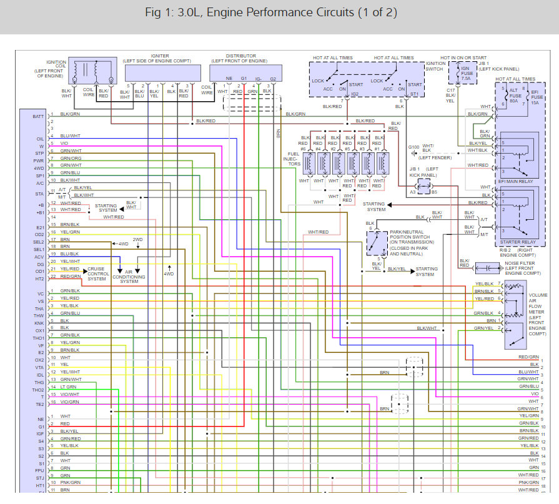Click the fuel injector #2 symbol
The height and width of the screenshot is (504, 559).
coord(339,164)
